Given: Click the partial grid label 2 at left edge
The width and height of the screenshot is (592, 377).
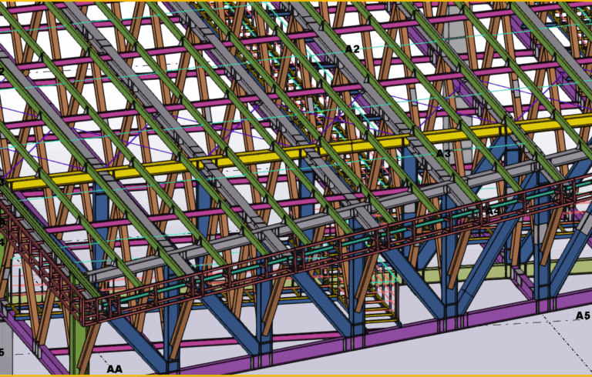Looking at the screenshot, I should 2,72.
